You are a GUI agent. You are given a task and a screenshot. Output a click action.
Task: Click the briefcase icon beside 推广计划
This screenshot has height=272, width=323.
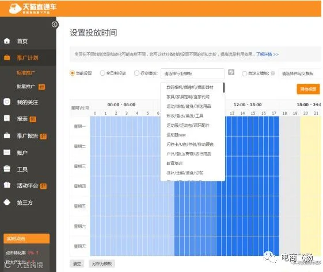click(7, 57)
